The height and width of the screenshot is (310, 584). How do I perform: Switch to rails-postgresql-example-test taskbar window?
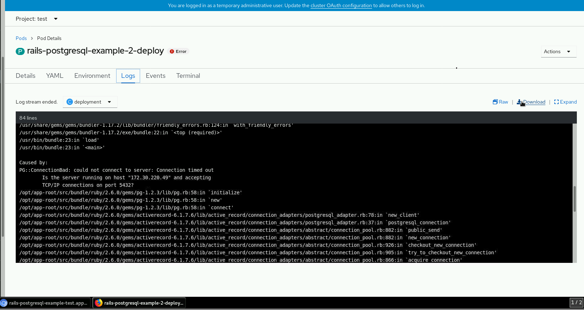click(45, 303)
